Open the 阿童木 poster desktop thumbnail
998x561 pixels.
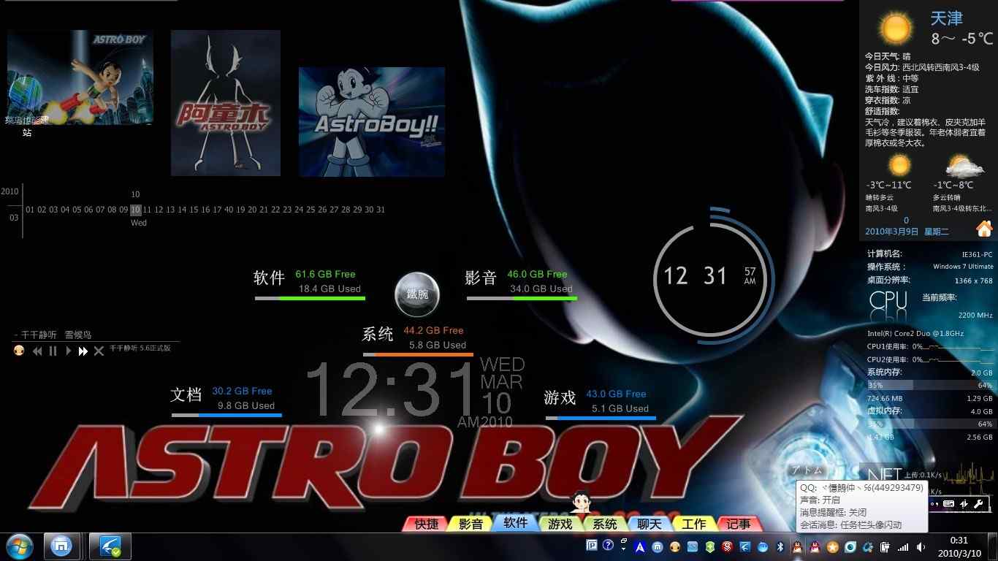coord(226,103)
